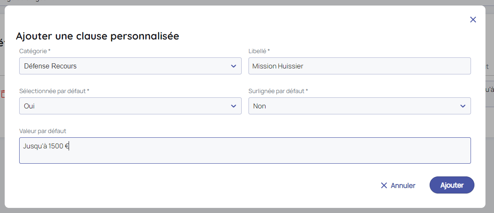Click the chevron in Sélectionnée par défaut
The width and height of the screenshot is (494, 213).
pos(233,106)
